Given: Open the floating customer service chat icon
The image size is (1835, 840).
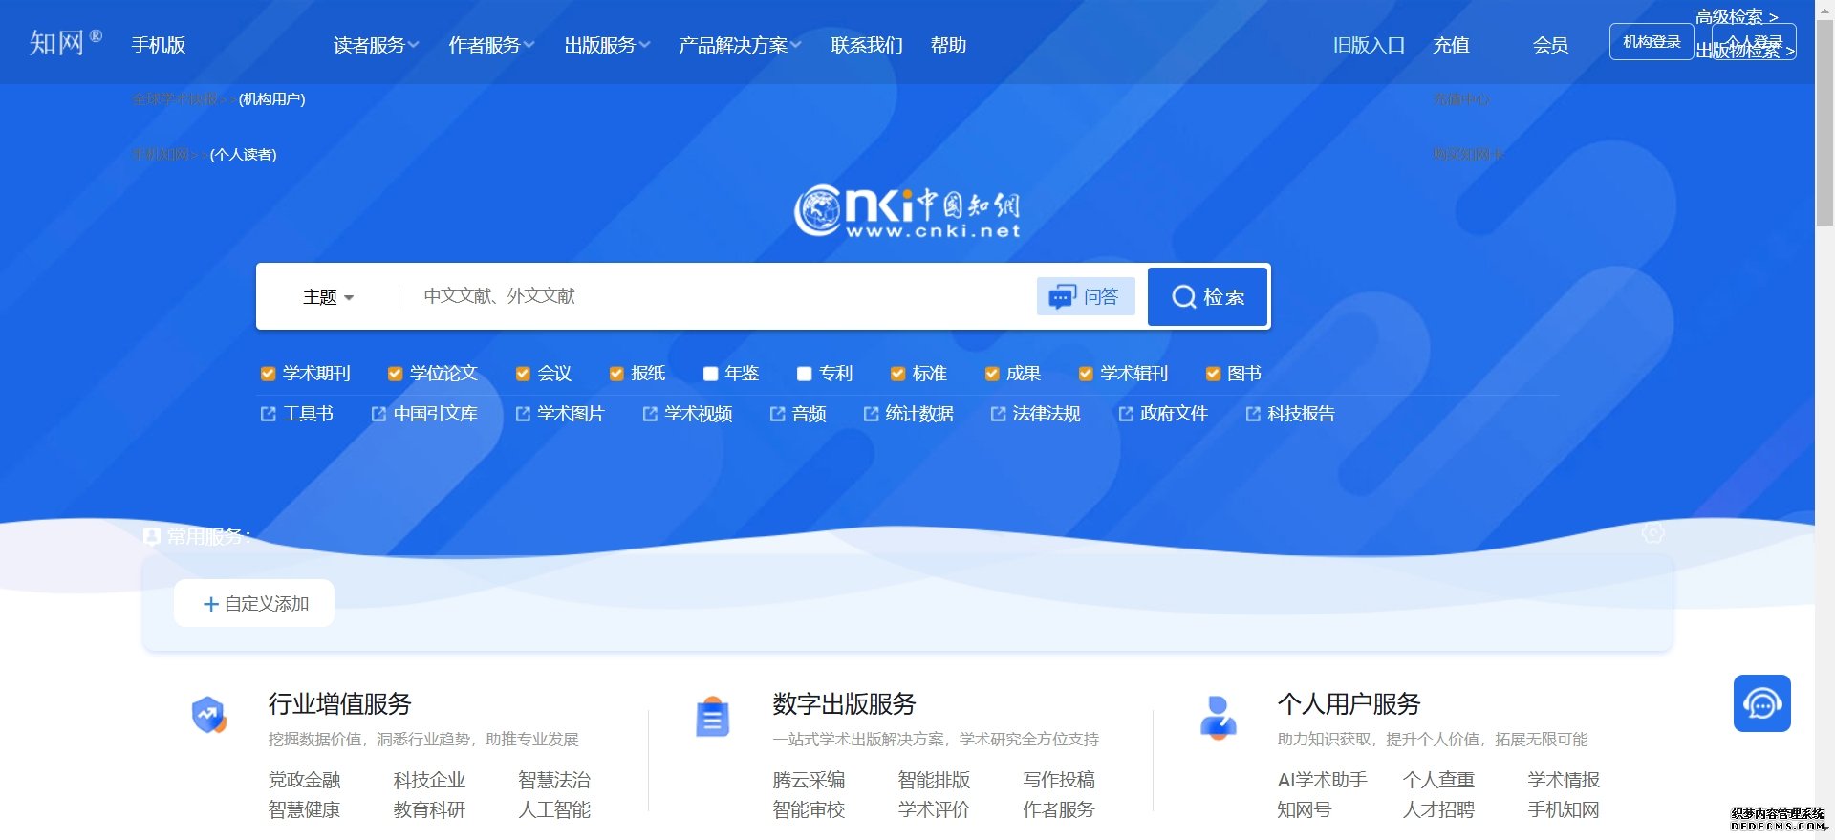Looking at the screenshot, I should tap(1762, 703).
